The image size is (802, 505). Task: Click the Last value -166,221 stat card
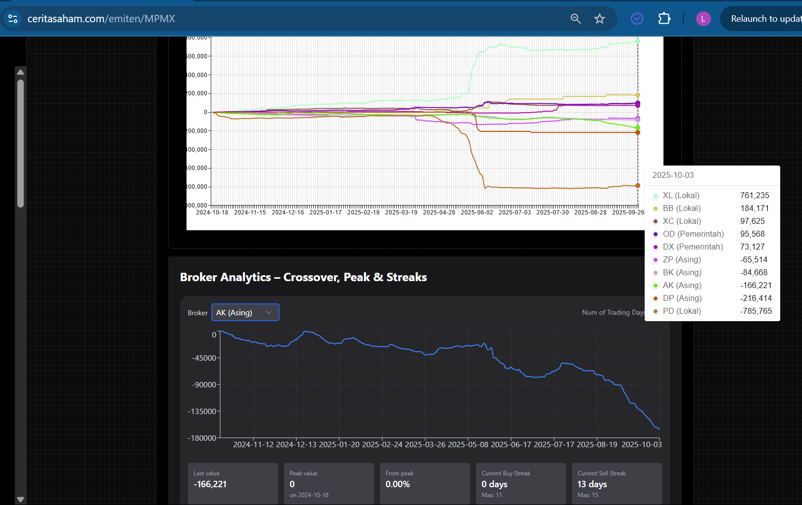233,483
